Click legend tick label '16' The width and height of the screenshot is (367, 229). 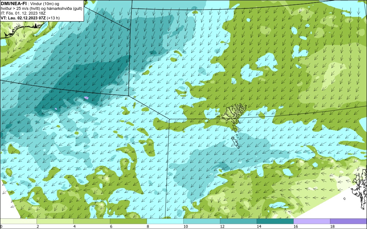pos(295,226)
